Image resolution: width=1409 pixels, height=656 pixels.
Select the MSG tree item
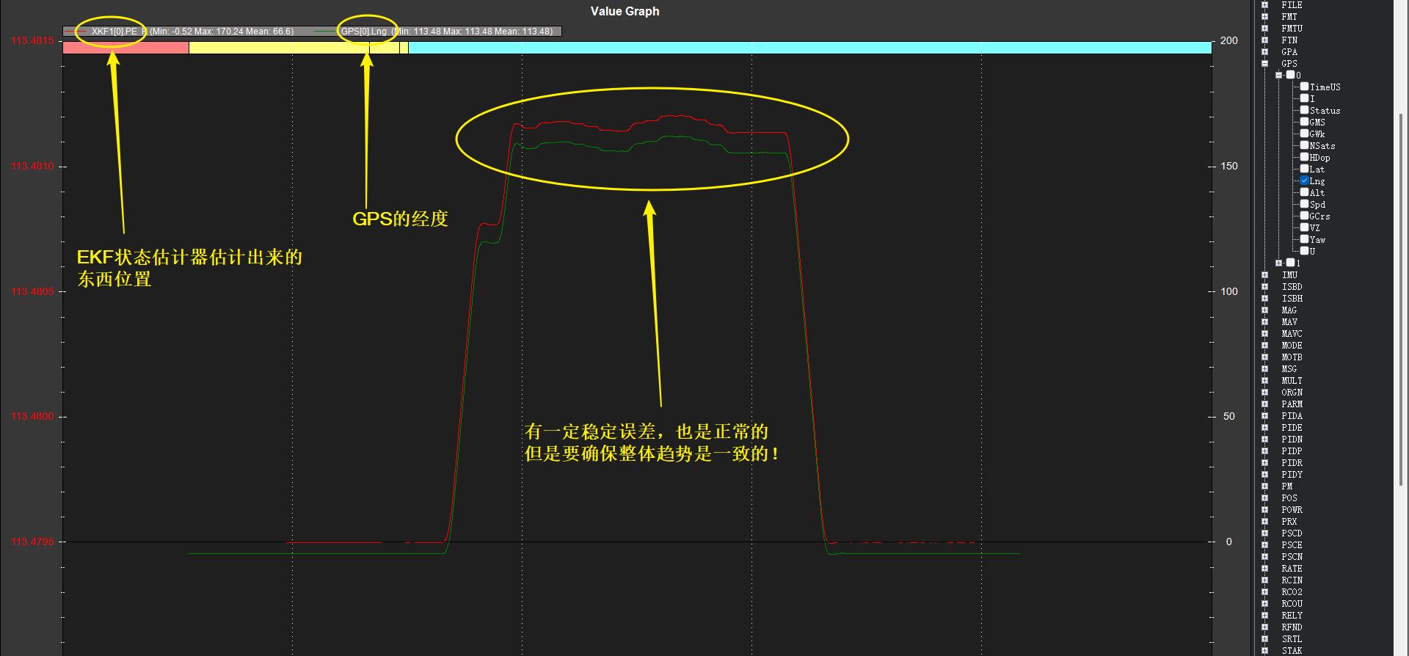click(1289, 369)
